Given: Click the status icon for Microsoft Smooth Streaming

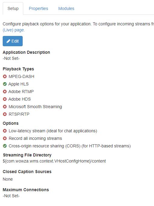Looking at the screenshot, I should pos(5,107).
